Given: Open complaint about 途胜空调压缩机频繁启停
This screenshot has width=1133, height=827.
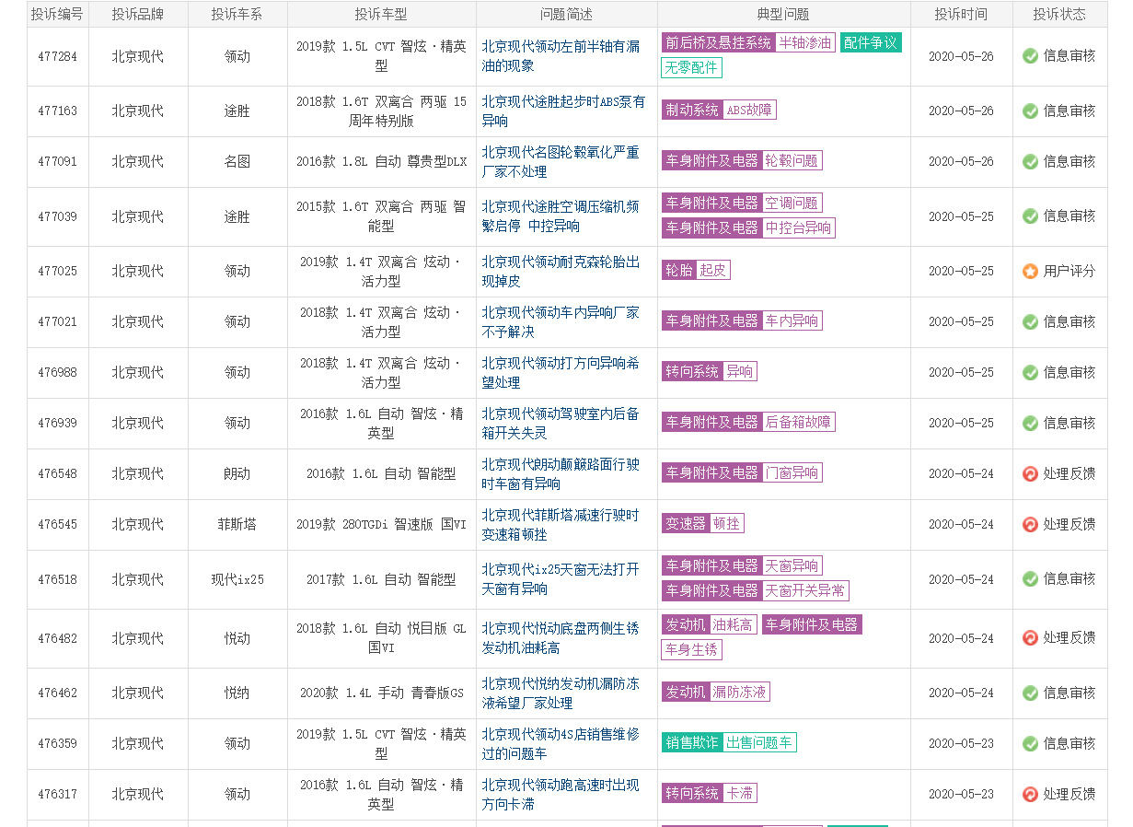Looking at the screenshot, I should point(561,216).
